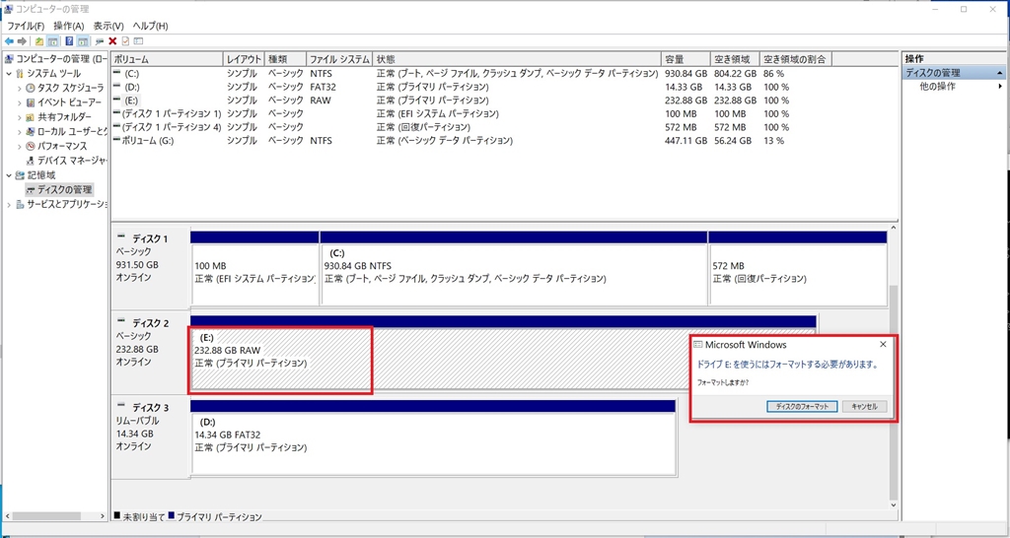Select the 100 MB EFI partition block
Viewport: 1010px width, 538px height.
coord(254,274)
